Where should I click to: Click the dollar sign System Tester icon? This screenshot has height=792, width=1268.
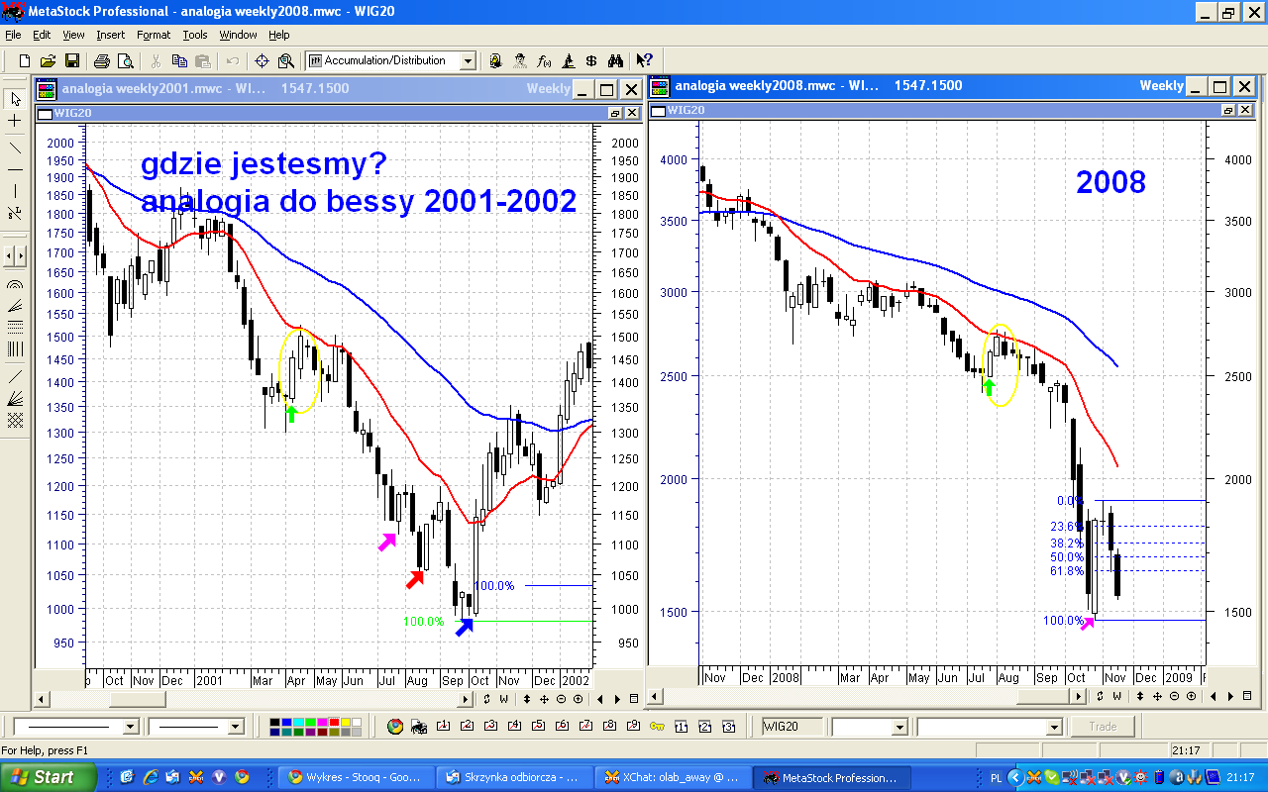591,60
